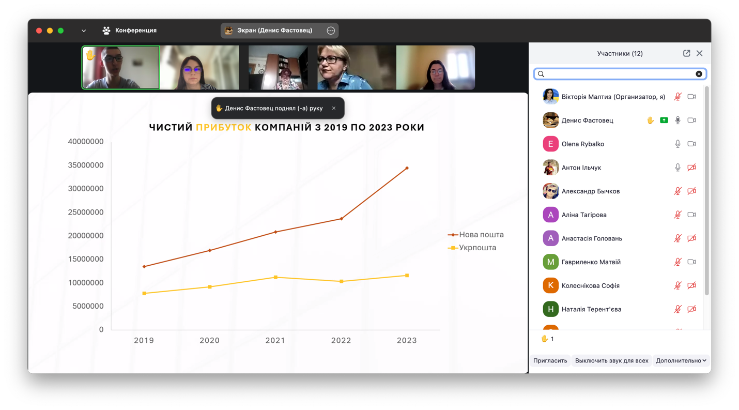
Task: Open the Конференция participants icon in title bar
Action: point(106,31)
